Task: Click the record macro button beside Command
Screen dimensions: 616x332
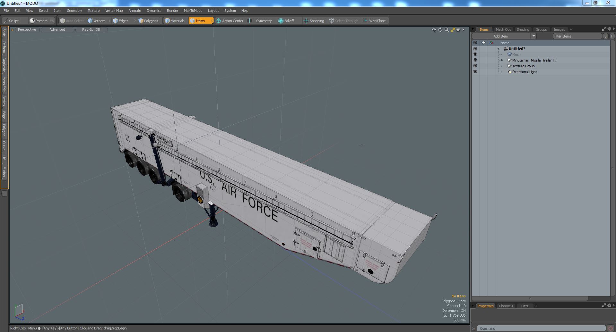Action: pyautogui.click(x=610, y=328)
